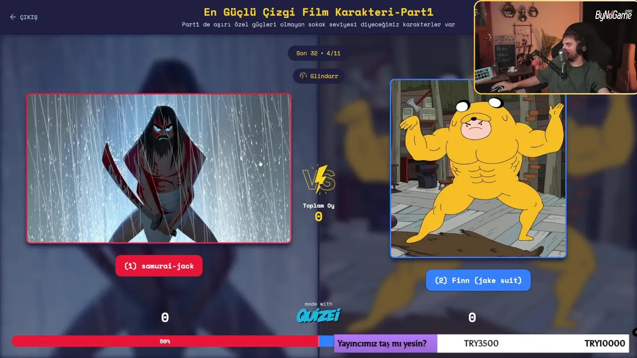Click the Part1 subtitle description text
This screenshot has width=637, height=358.
click(x=318, y=24)
